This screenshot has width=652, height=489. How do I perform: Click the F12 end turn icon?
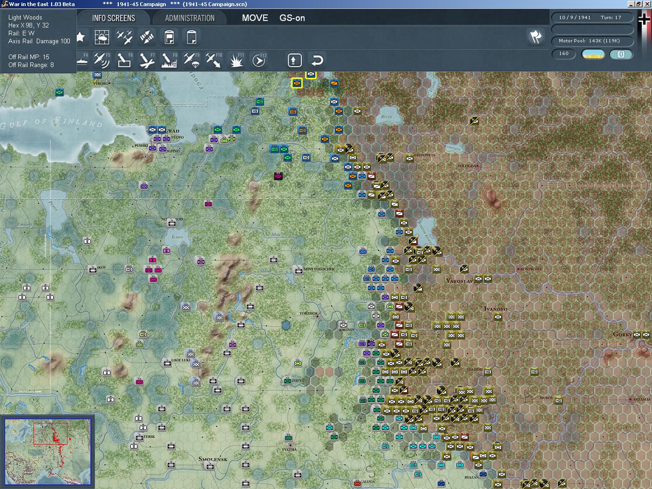(x=258, y=60)
